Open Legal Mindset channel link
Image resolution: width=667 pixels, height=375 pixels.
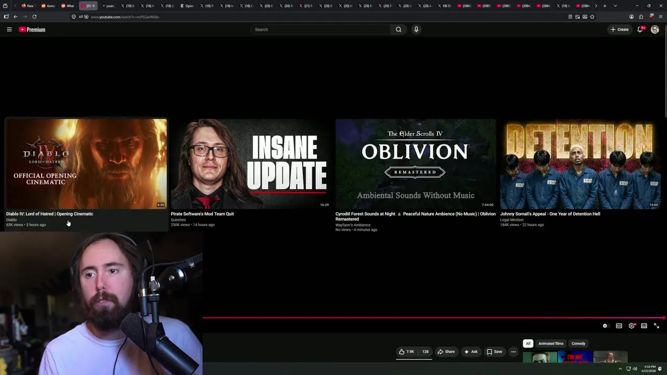[x=512, y=220]
